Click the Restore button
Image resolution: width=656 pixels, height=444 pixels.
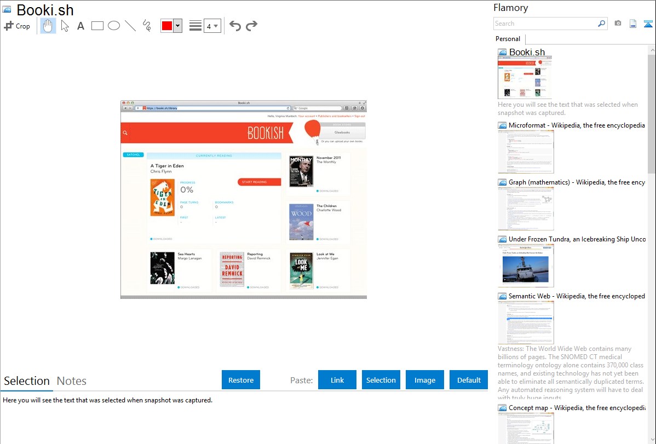pos(241,380)
